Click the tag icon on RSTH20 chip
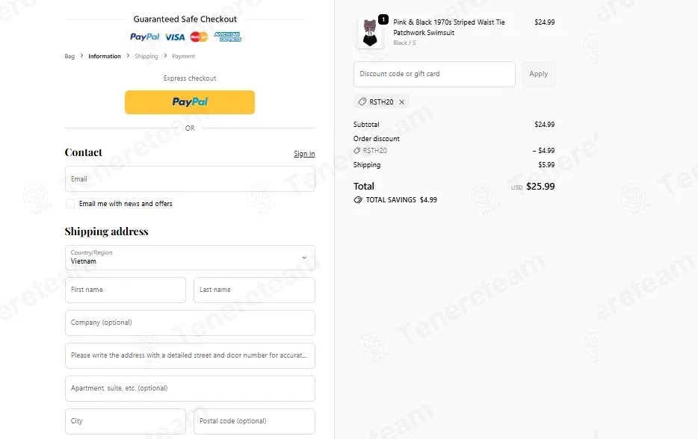 [362, 102]
